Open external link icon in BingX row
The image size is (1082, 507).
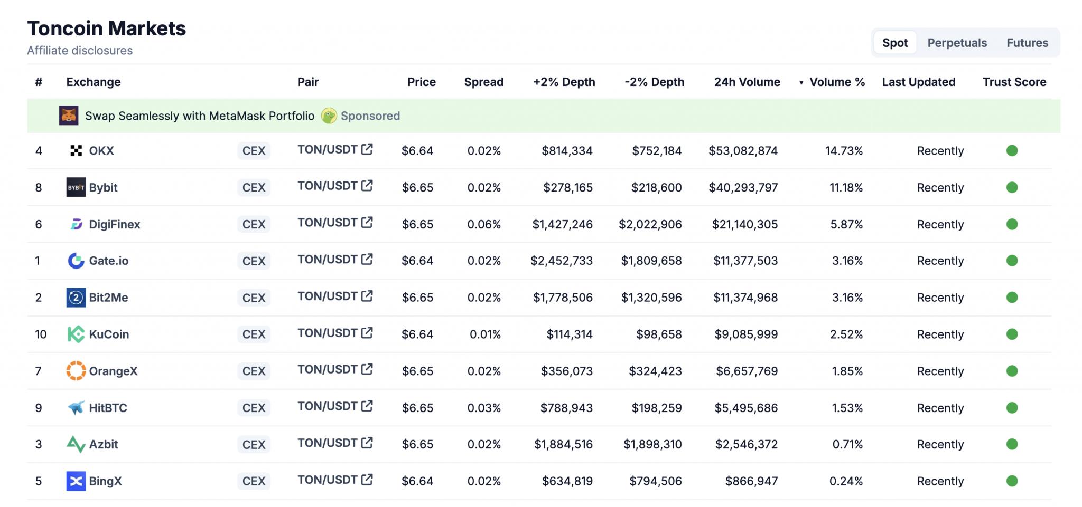click(x=367, y=480)
